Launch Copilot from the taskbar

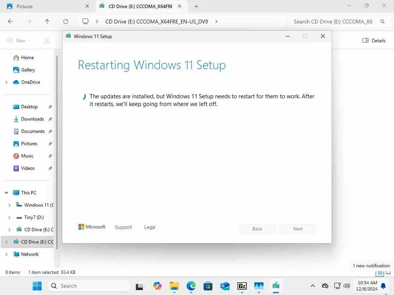click(x=157, y=286)
